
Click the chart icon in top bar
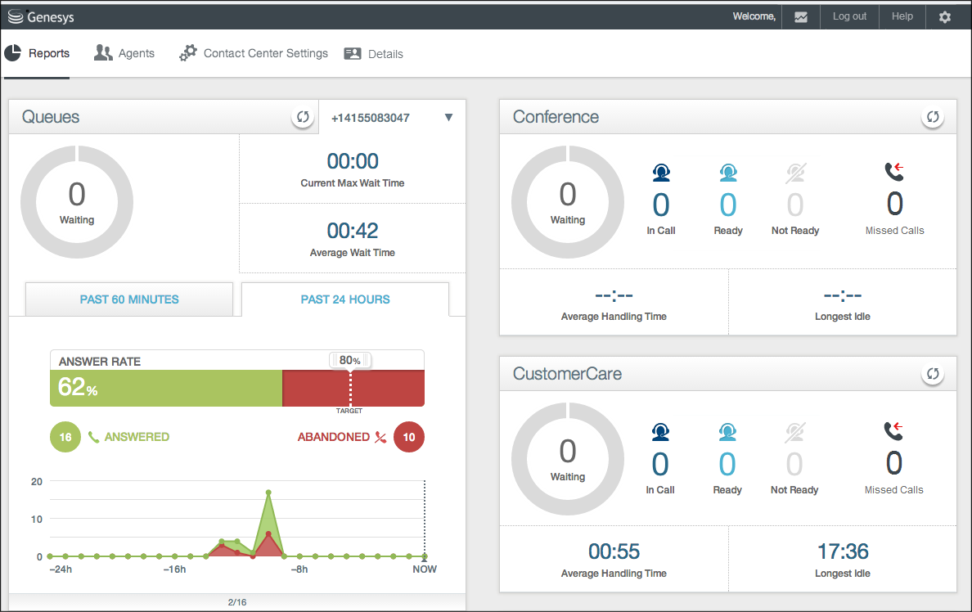[801, 16]
